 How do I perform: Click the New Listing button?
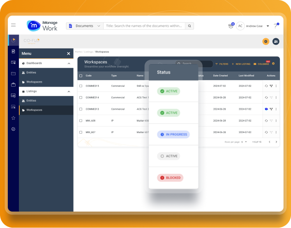tap(241, 64)
